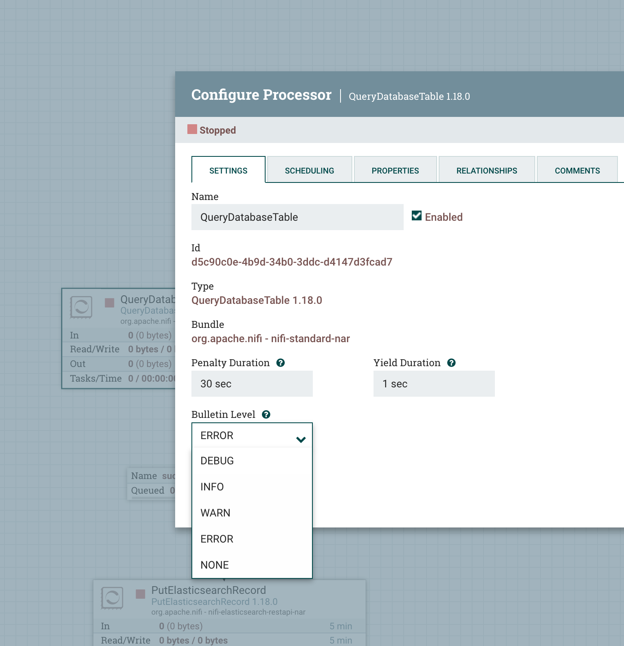Switch to the SETTINGS tab
The image size is (624, 646).
[x=229, y=170]
